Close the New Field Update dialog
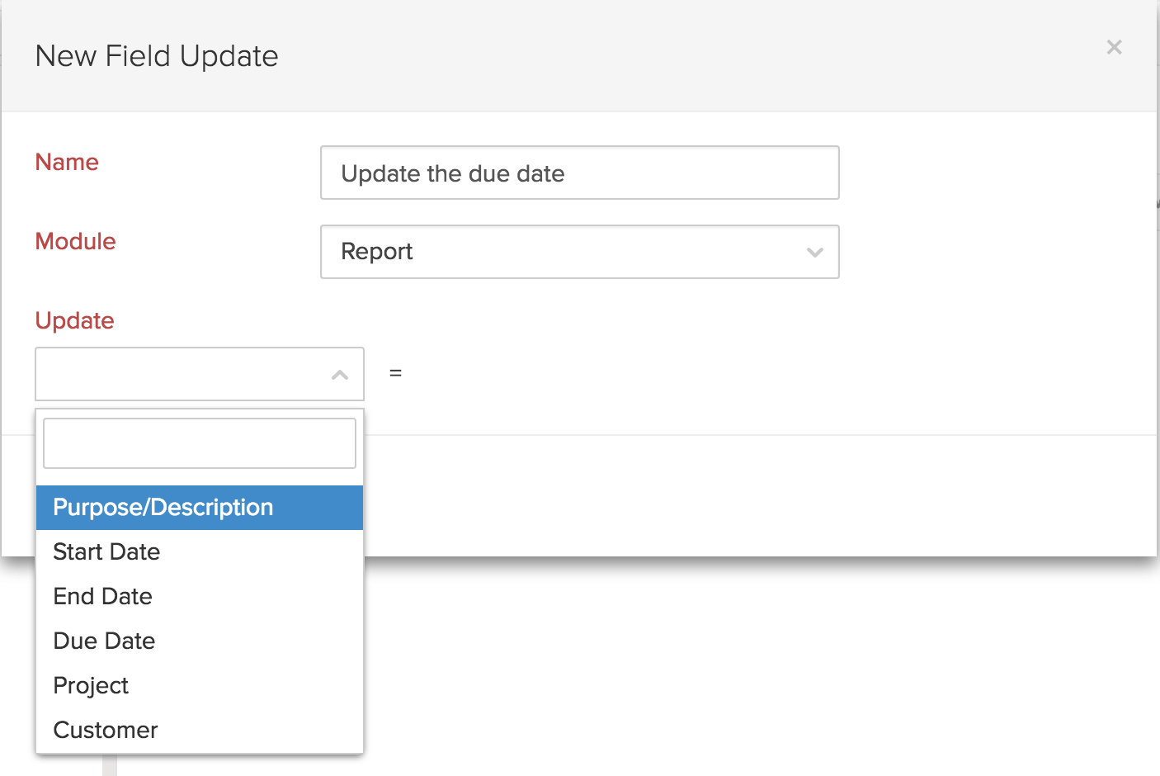 click(x=1114, y=48)
